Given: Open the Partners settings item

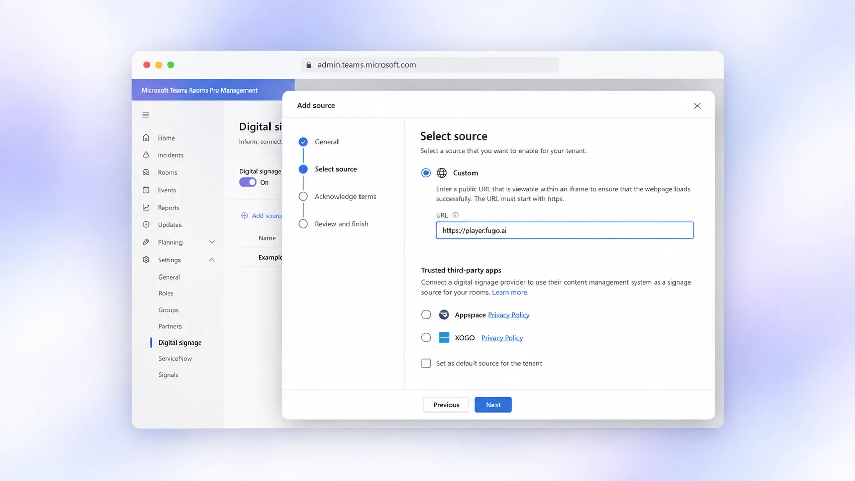Looking at the screenshot, I should pos(170,326).
